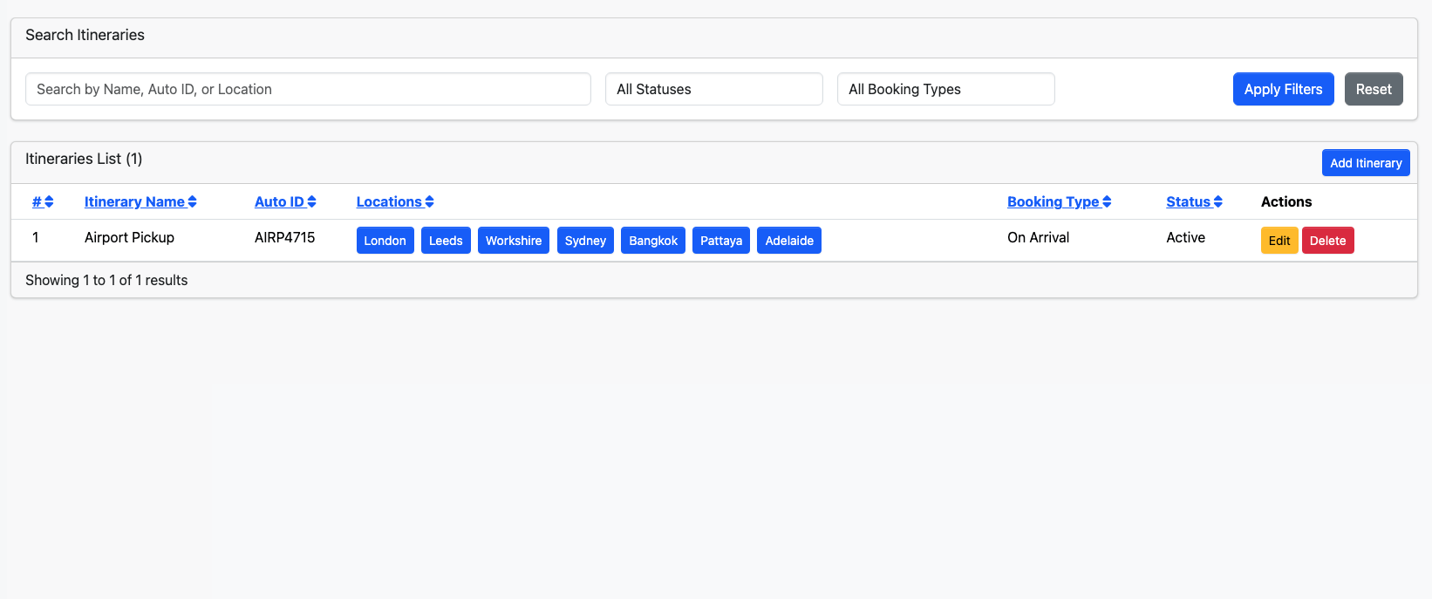Click the Bangkok location badge
Screen dimensions: 1432x599
pos(653,241)
